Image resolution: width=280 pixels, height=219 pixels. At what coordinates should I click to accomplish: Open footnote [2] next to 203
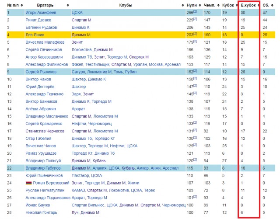click(x=195, y=34)
